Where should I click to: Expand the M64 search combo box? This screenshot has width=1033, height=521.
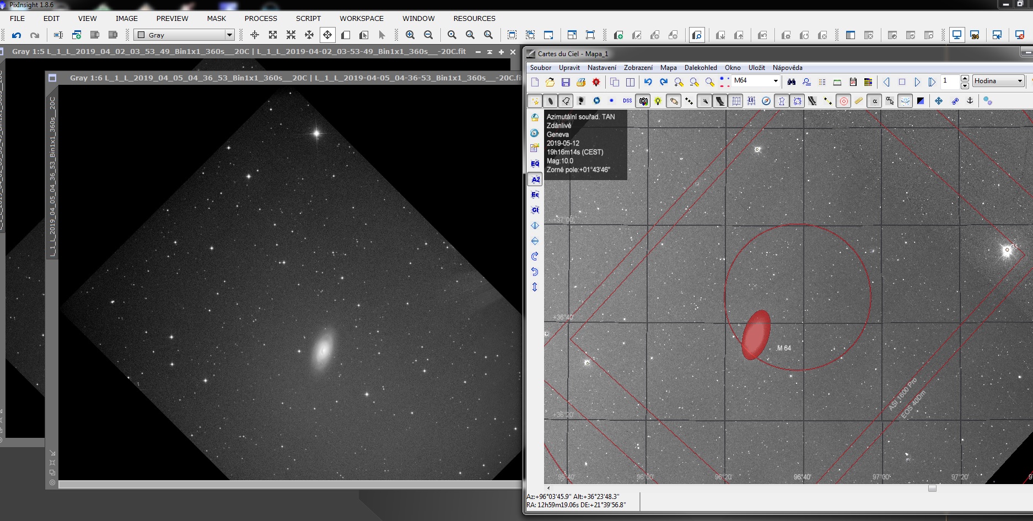pos(775,81)
